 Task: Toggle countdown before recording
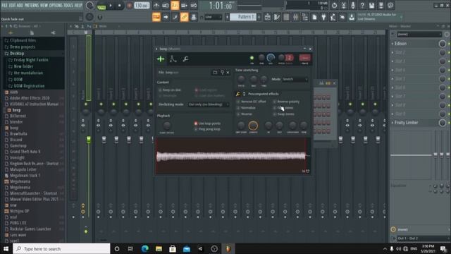pyautogui.click(x=175, y=6)
